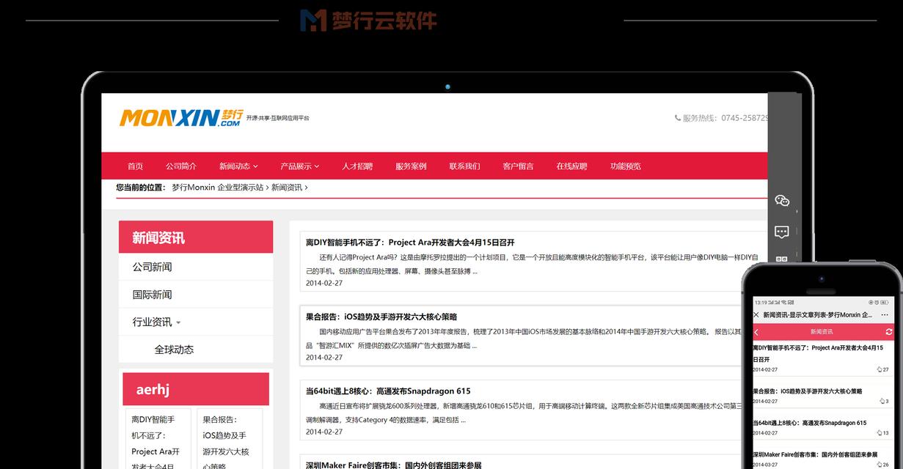Tap the refresh icon on the phone's red bar
This screenshot has height=469, width=903.
[889, 332]
